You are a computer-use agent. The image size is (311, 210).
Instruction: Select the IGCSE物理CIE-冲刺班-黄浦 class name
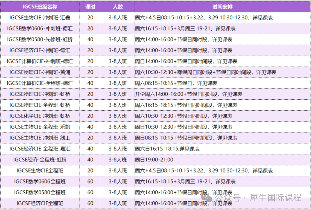[40, 72]
